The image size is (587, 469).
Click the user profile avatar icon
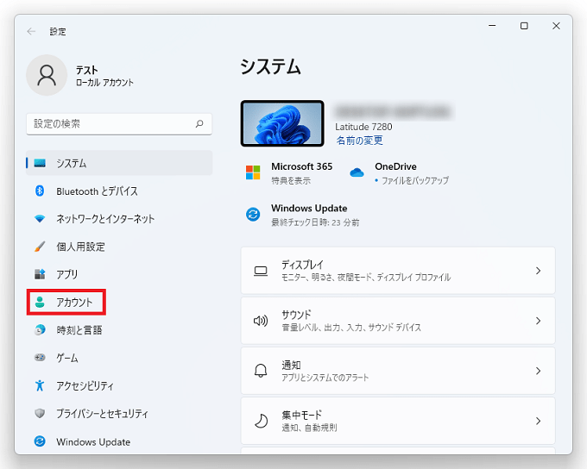pyautogui.click(x=47, y=75)
